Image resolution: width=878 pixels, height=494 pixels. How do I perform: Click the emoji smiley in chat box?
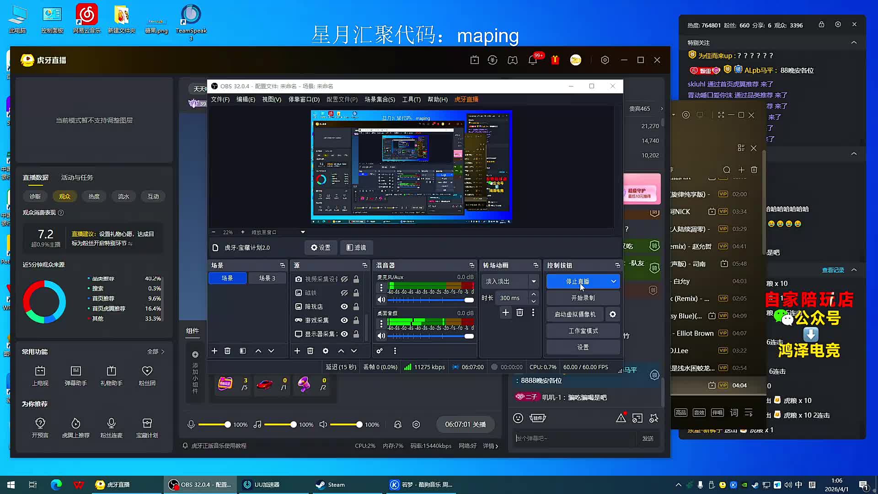pos(518,418)
